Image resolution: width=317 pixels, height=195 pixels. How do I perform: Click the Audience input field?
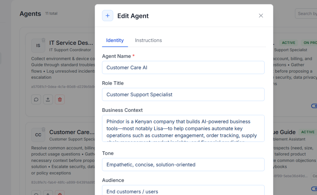(183, 190)
